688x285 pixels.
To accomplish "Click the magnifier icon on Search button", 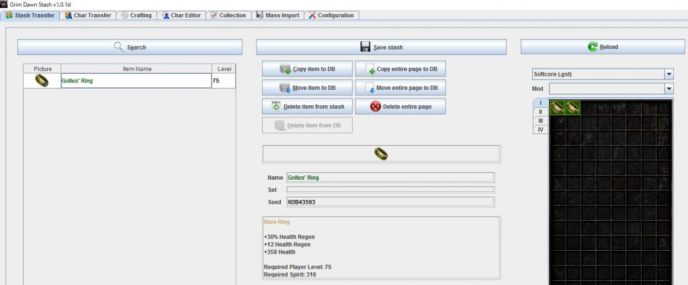I will point(118,46).
